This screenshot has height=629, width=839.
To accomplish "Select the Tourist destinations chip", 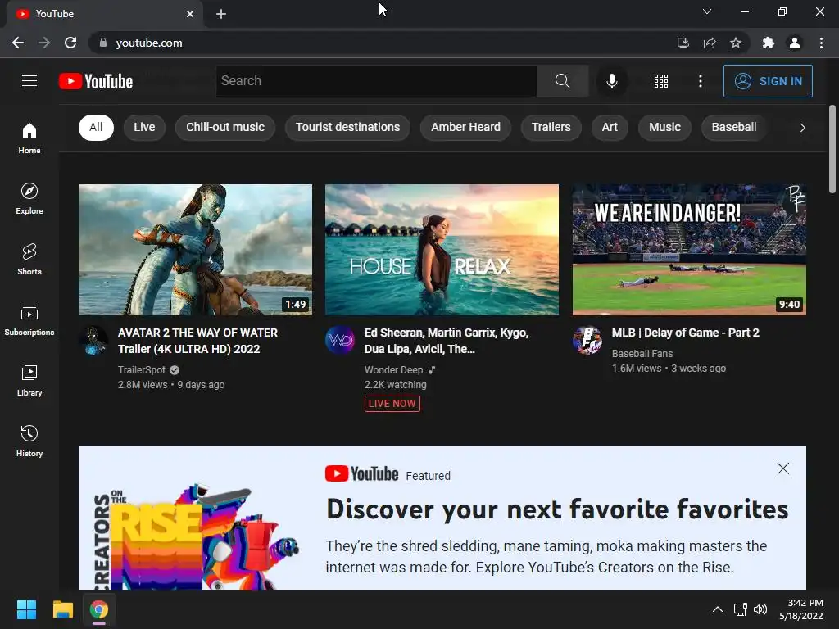I will pyautogui.click(x=347, y=127).
